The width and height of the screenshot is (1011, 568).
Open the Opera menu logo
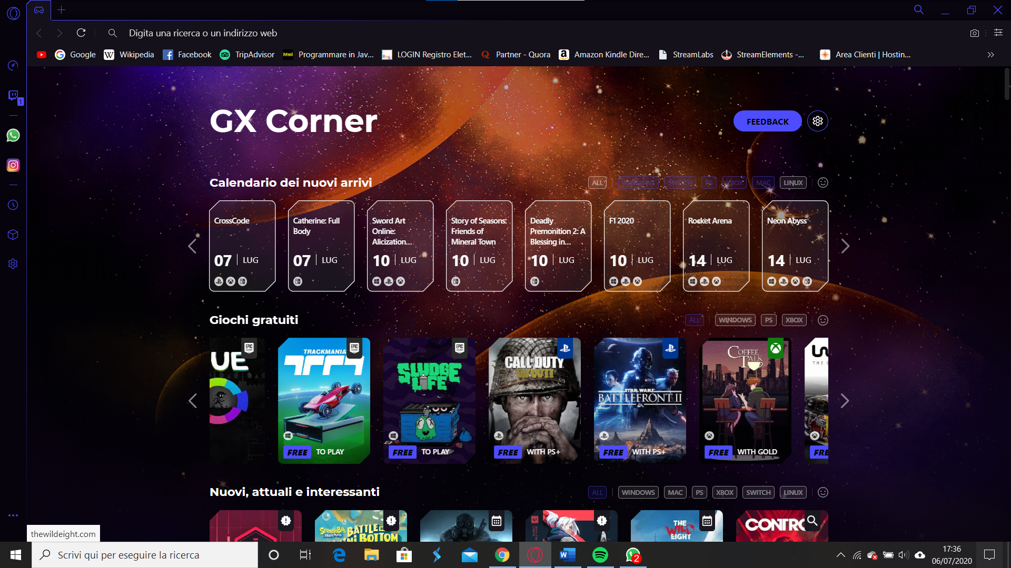pyautogui.click(x=13, y=13)
